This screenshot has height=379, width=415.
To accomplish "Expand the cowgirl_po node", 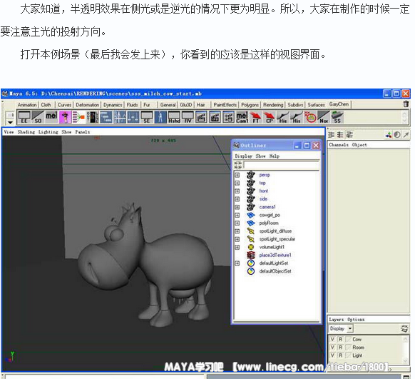I will (x=237, y=215).
